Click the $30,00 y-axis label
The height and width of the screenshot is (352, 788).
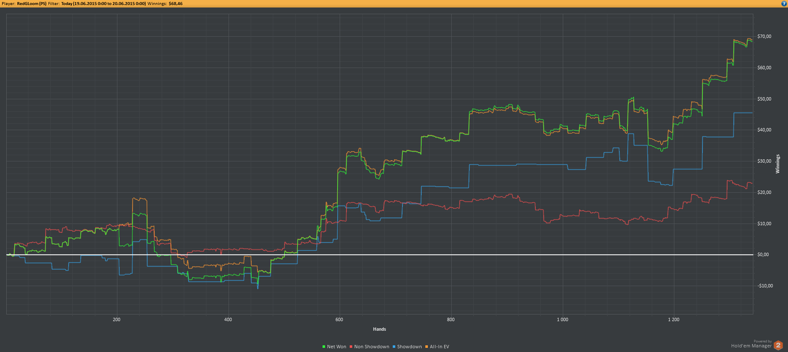click(x=764, y=161)
